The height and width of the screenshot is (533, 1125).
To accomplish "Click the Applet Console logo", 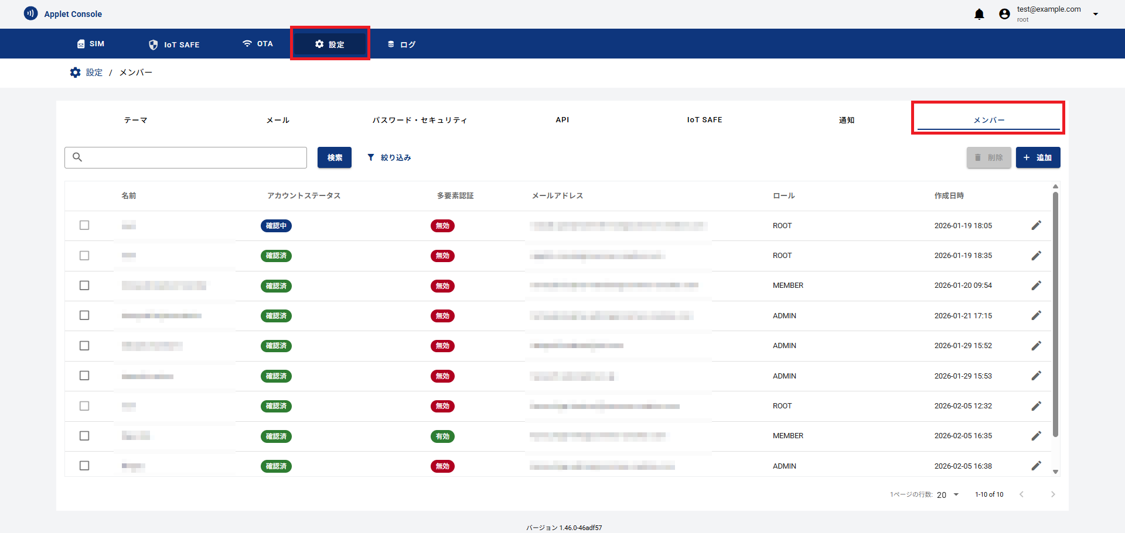I will [30, 13].
